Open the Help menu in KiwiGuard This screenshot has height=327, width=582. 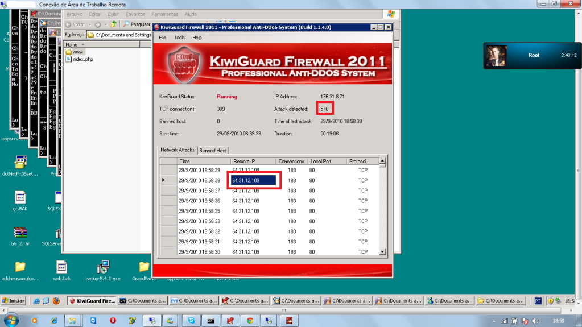[197, 38]
